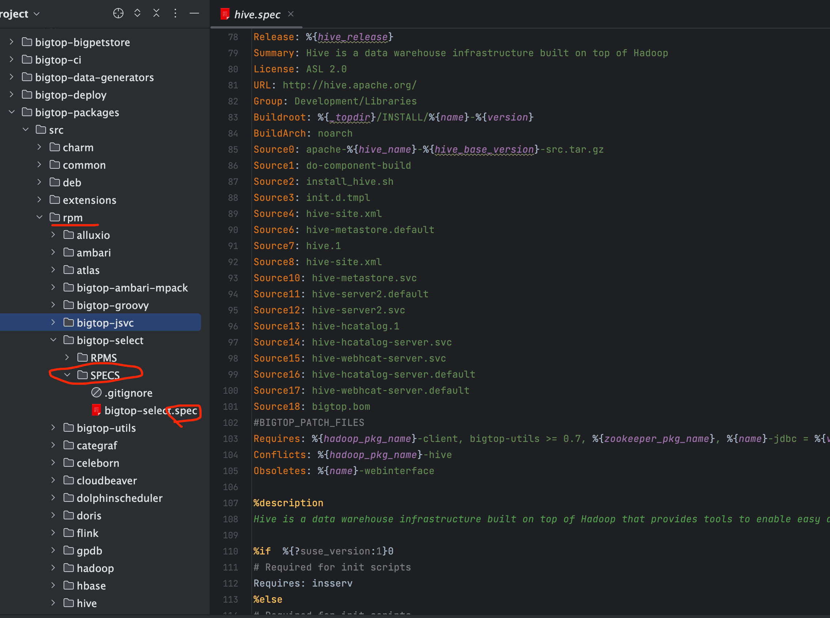This screenshot has height=618, width=830.
Task: Expand the common folder
Action: 39,165
